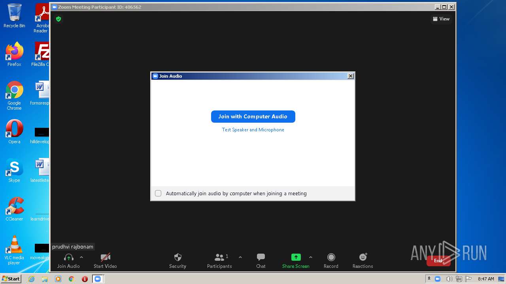The height and width of the screenshot is (284, 506).
Task: Open the Participants panel
Action: click(x=219, y=260)
